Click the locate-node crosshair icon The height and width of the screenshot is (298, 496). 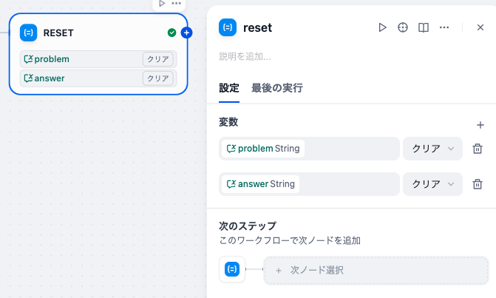point(403,27)
